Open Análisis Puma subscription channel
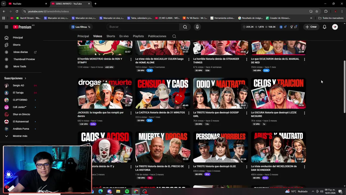Image resolution: width=346 pixels, height=195 pixels. 21,129
